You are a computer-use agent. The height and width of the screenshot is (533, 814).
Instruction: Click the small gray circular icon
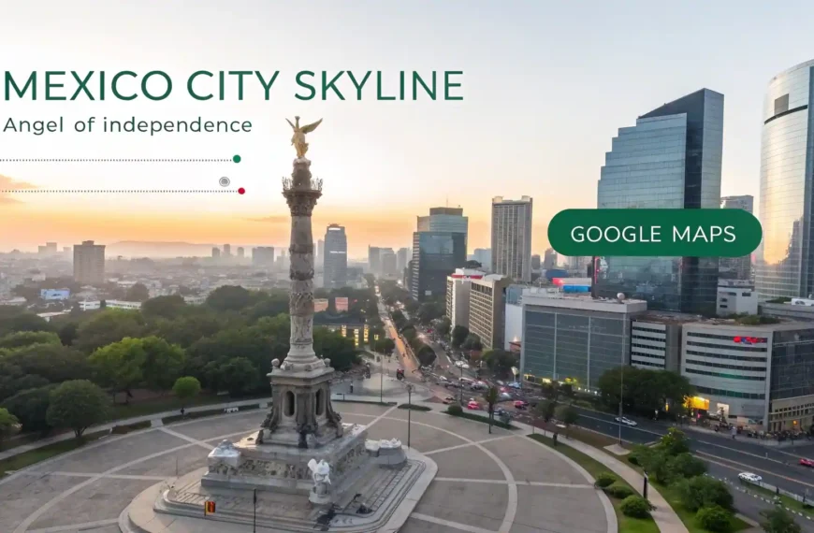point(225,181)
